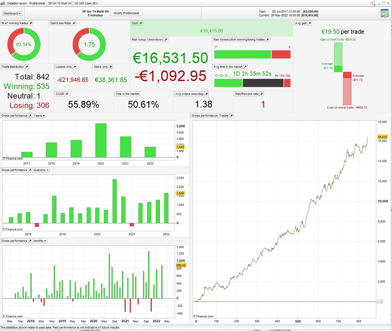Click the 63.54% winning trades donut chart
This screenshot has height=331, width=392.
pyautogui.click(x=24, y=44)
